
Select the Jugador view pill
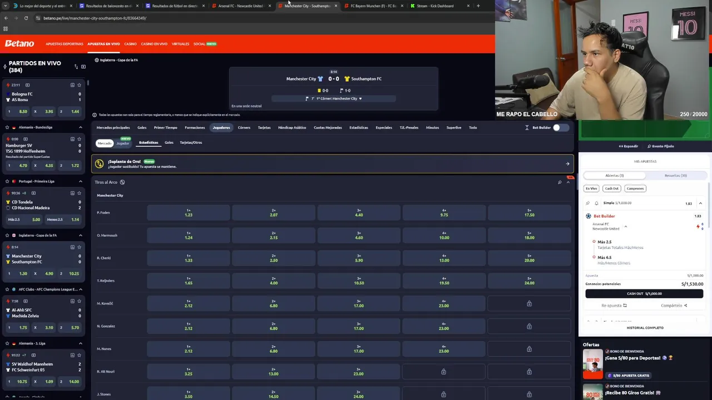click(123, 143)
